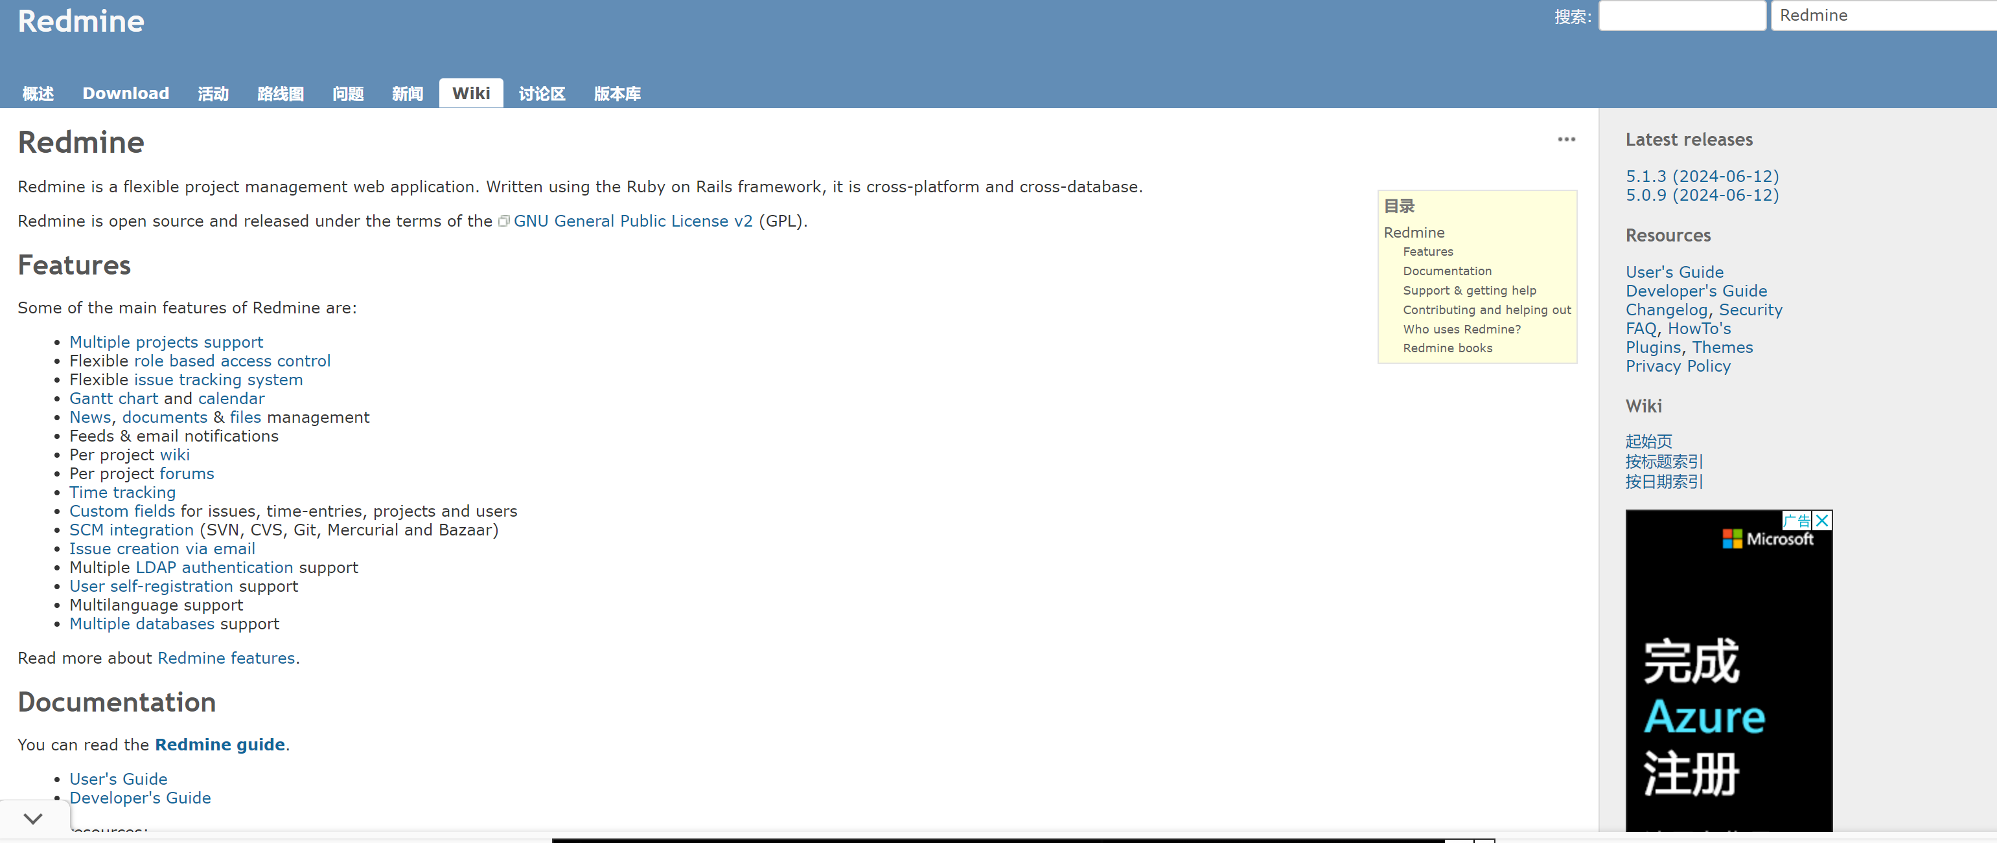Open User's Guide in sidebar Resources
The height and width of the screenshot is (843, 1997).
pos(1674,272)
